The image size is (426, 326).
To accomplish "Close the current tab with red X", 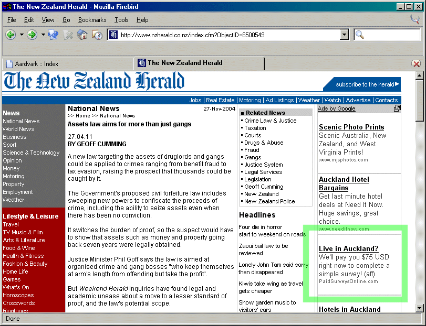I will tap(417, 63).
